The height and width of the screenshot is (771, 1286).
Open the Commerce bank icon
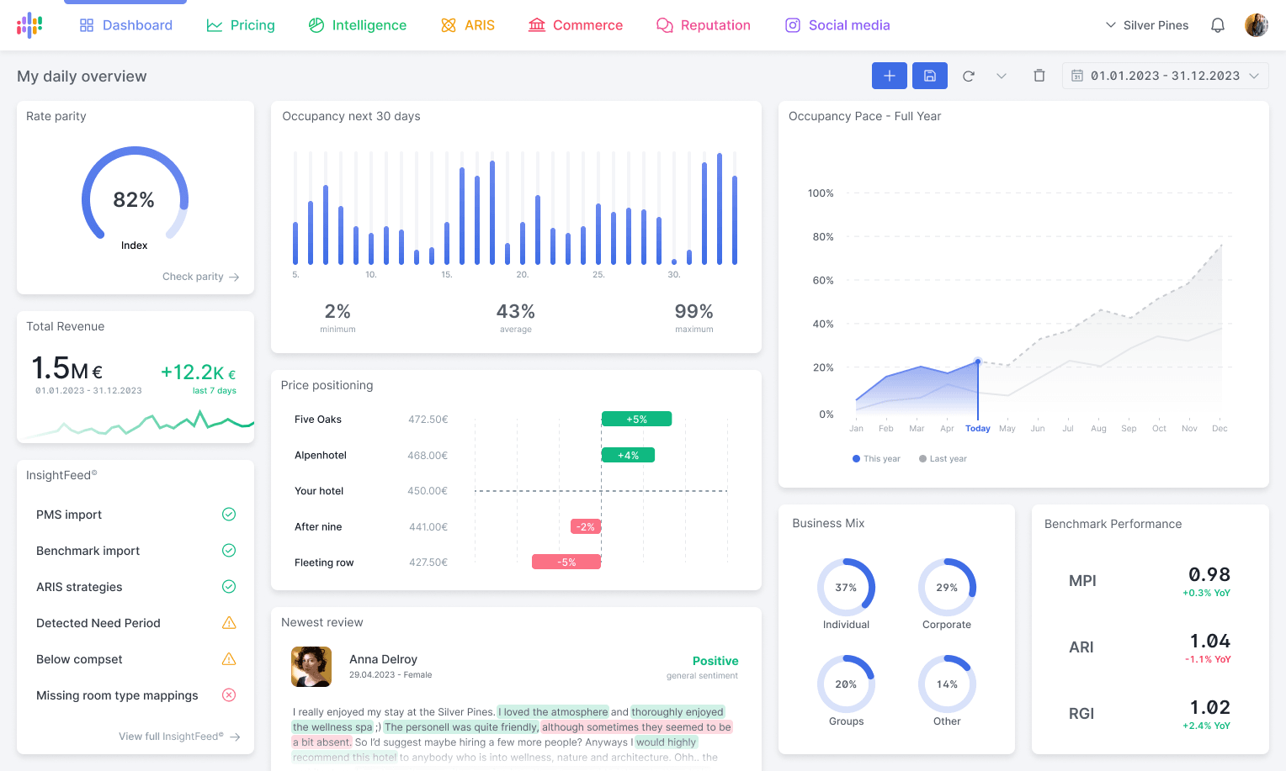pos(537,24)
